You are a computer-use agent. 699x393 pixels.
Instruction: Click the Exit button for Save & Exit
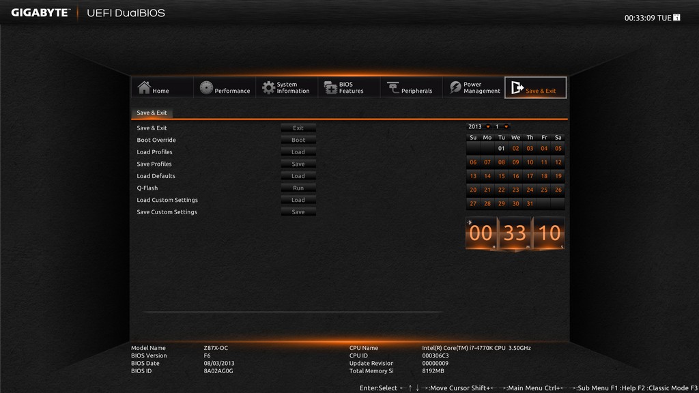[x=298, y=128]
